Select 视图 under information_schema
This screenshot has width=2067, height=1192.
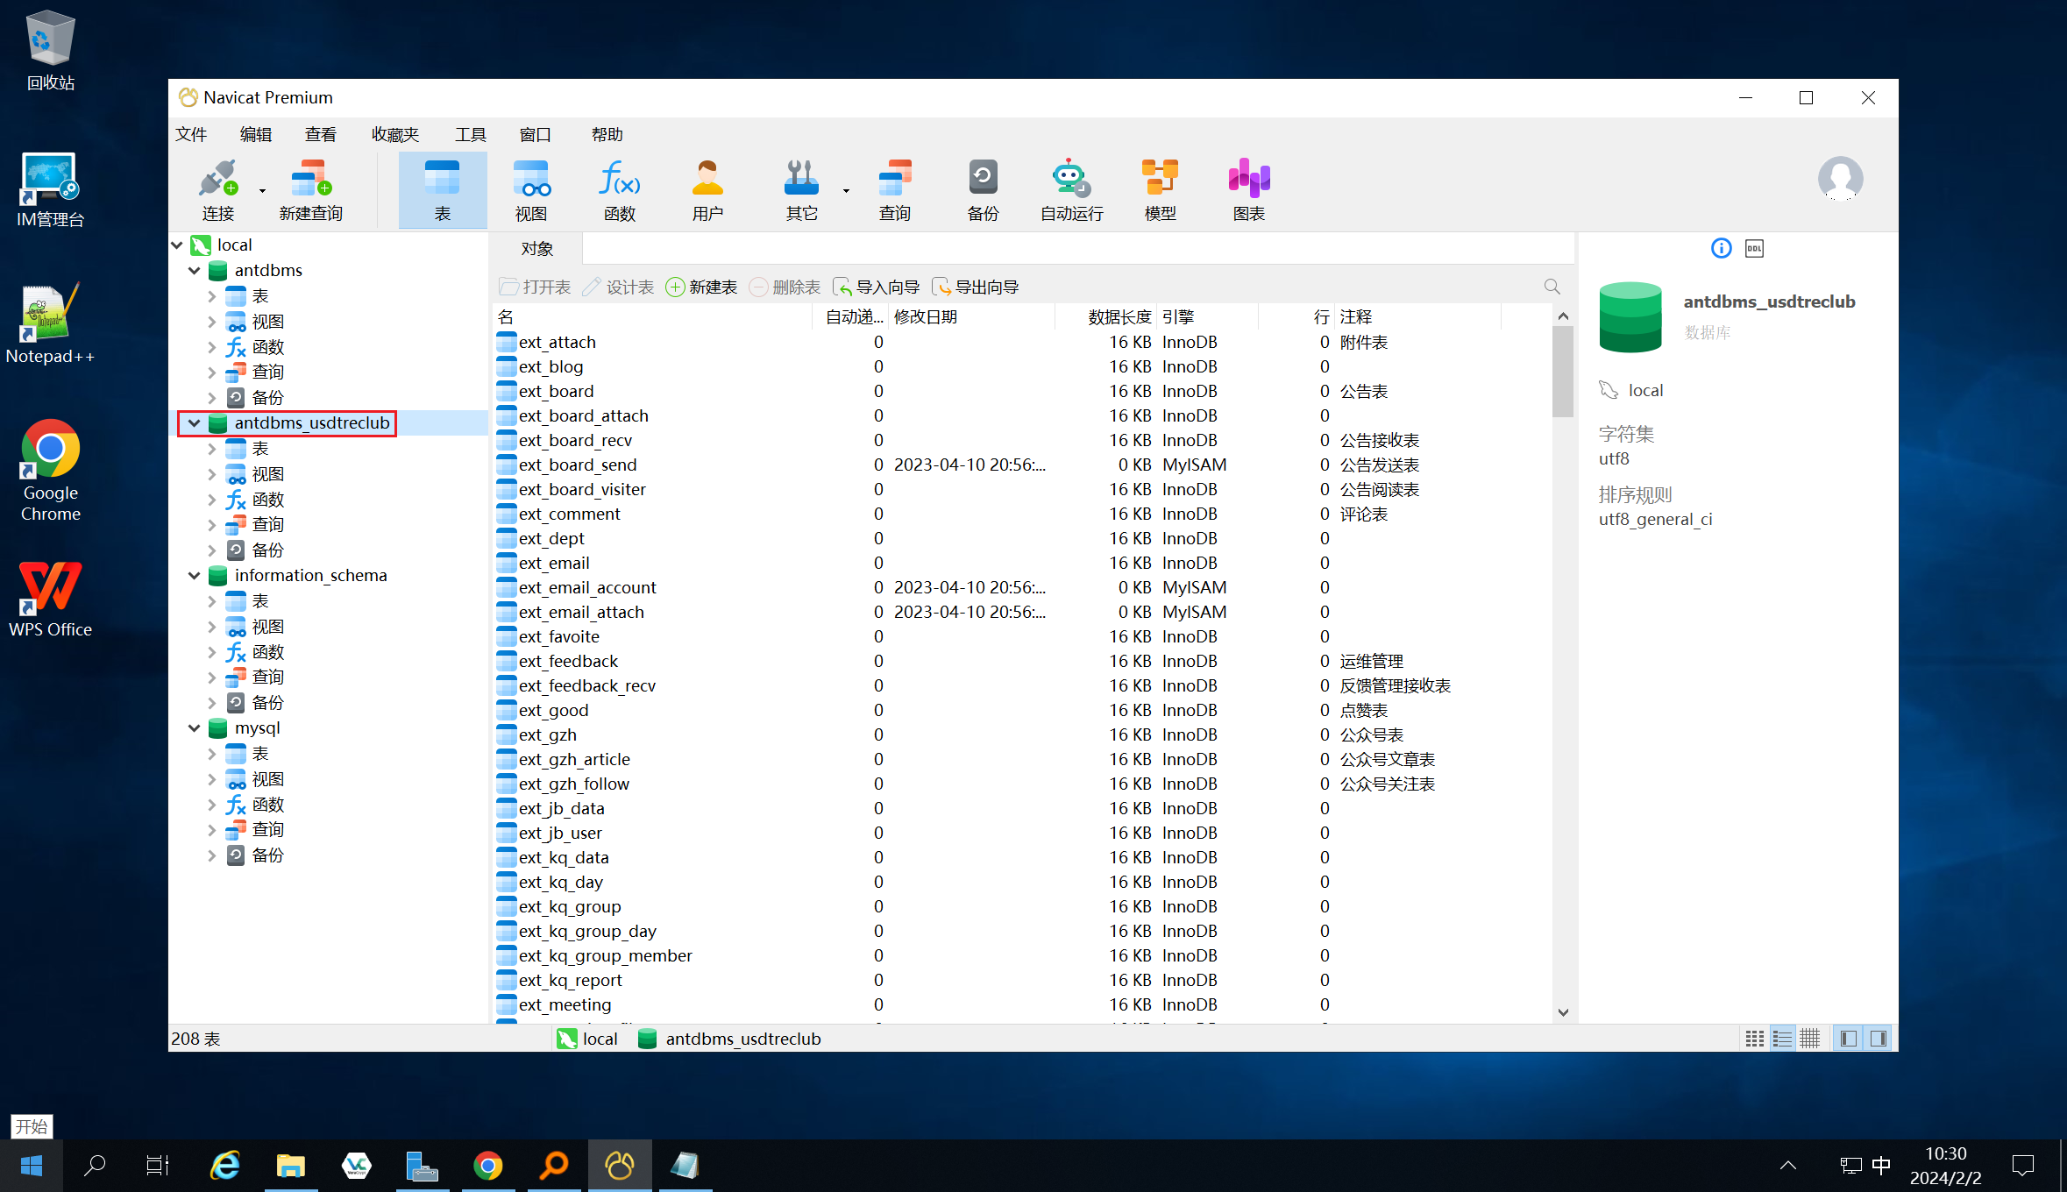(x=267, y=627)
